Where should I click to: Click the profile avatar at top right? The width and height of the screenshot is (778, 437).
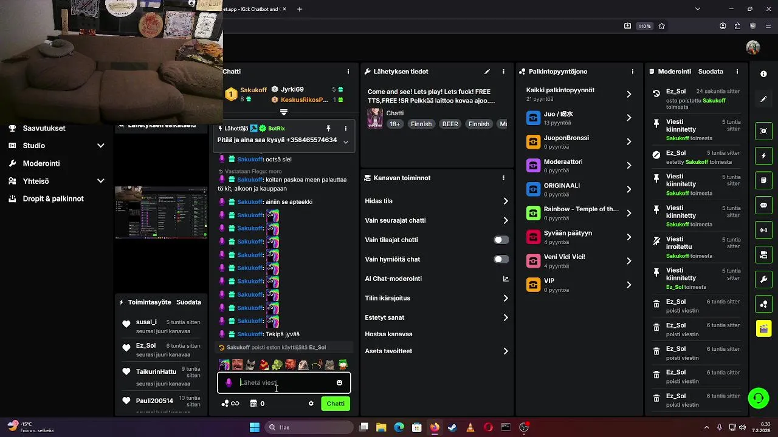click(753, 47)
